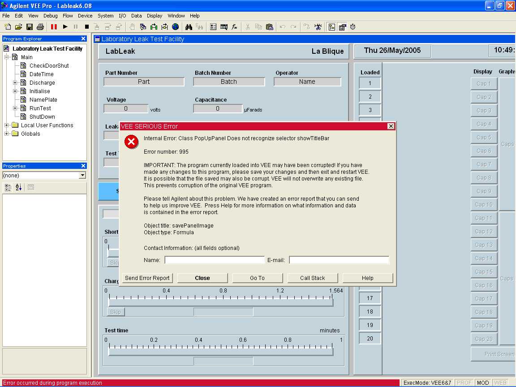Screen dimensions: 516x387
Task: Open the Debug menu
Action: click(x=50, y=16)
